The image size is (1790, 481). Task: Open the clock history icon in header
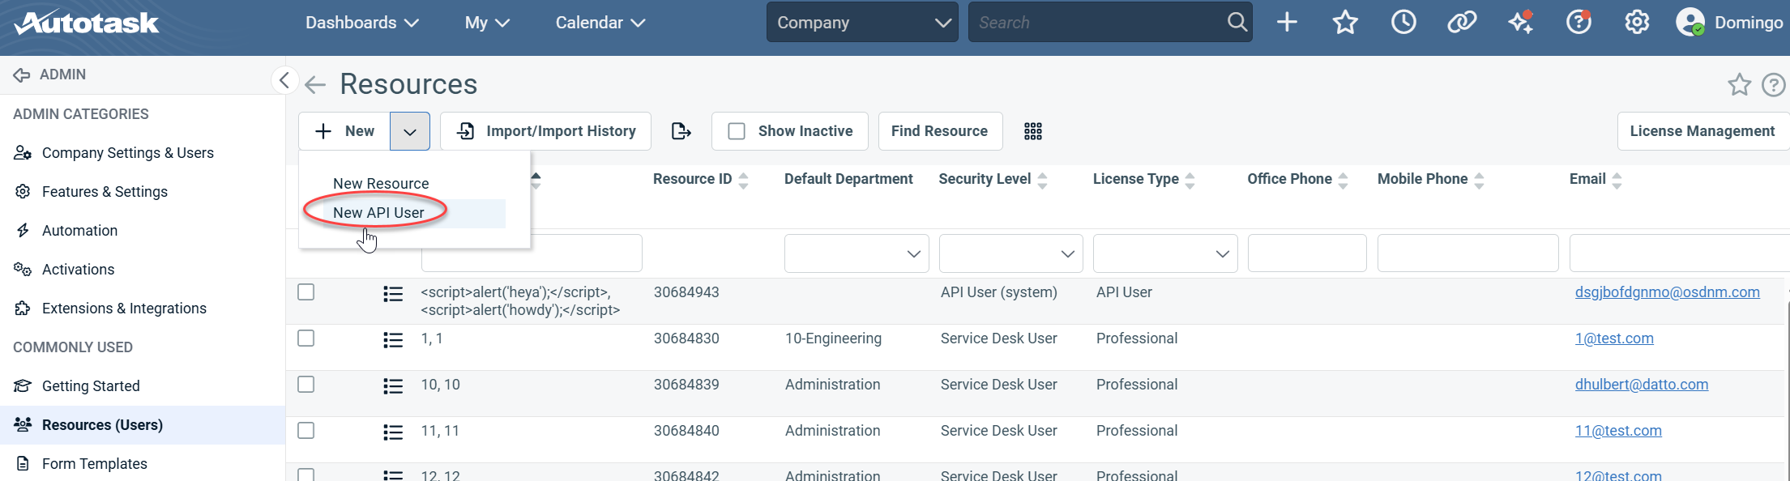(1403, 23)
